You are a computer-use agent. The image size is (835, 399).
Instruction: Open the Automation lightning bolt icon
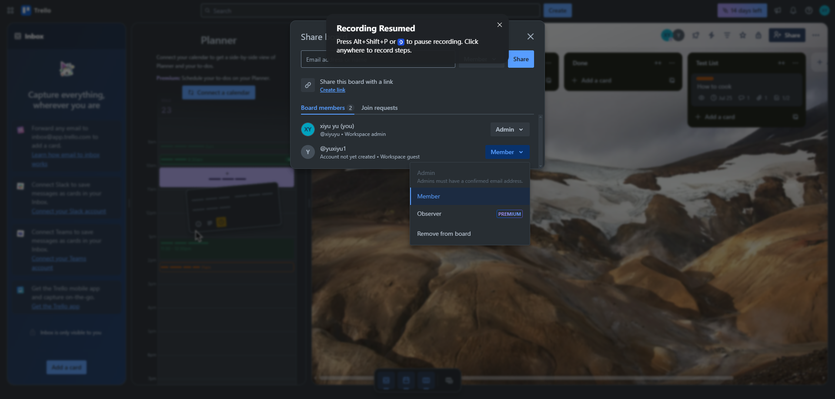tap(711, 35)
